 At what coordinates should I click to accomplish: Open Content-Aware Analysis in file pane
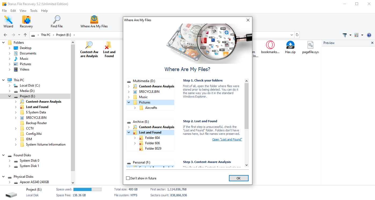[x=89, y=49]
